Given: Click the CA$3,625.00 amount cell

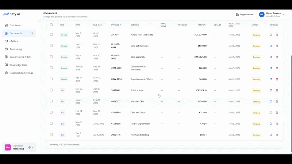Looking at the screenshot, I should click(x=200, y=57).
